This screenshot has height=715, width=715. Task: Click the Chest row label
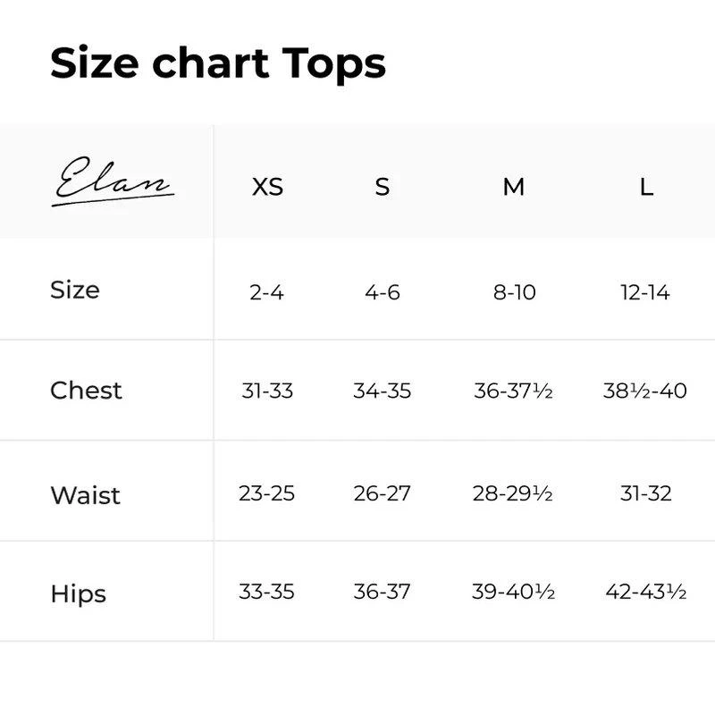pyautogui.click(x=86, y=391)
